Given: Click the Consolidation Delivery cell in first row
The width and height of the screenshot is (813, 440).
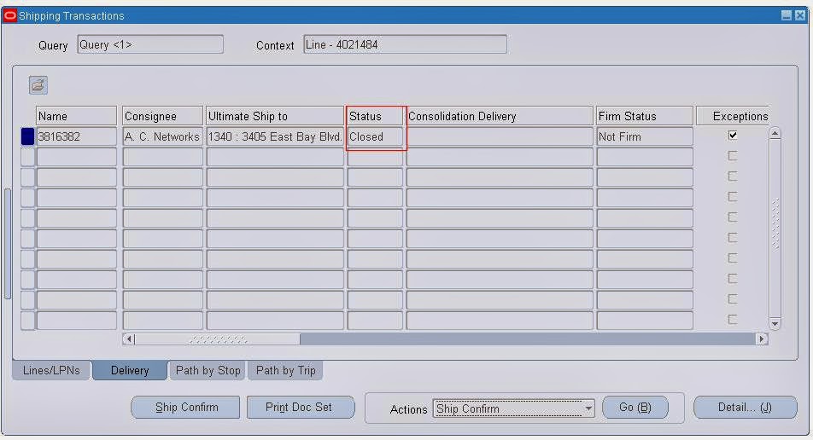Looking at the screenshot, I should tap(500, 136).
